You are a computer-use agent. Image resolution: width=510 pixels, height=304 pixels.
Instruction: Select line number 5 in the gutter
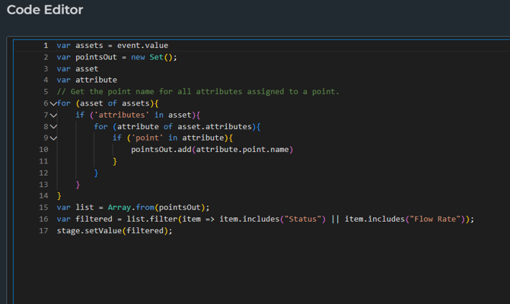click(x=45, y=91)
